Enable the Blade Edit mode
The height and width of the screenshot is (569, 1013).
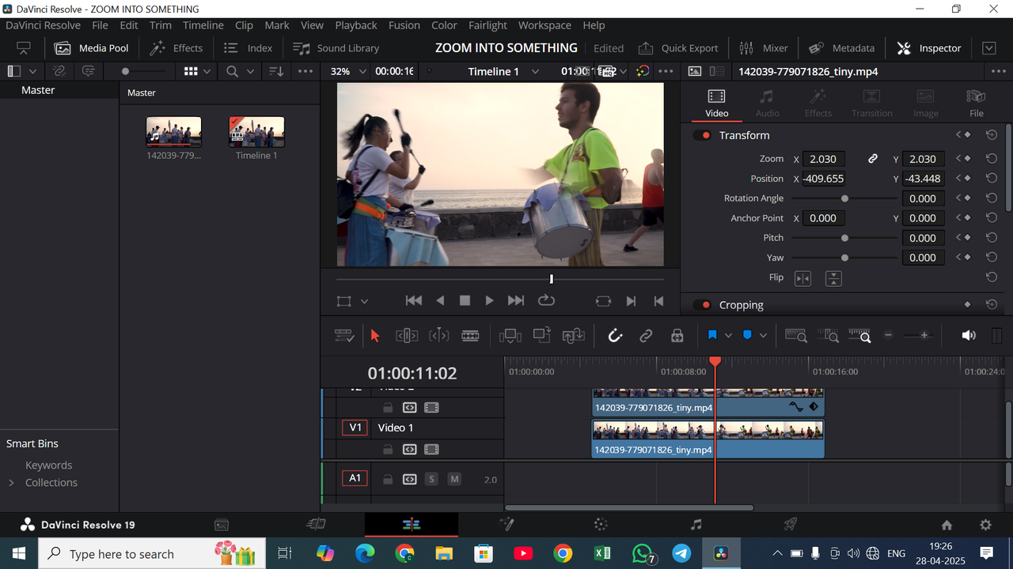pyautogui.click(x=470, y=335)
